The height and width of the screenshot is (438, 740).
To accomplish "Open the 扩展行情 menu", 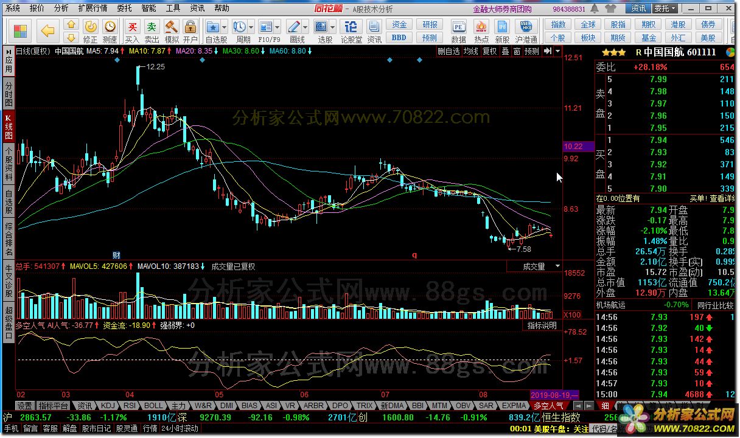I will 92,8.
